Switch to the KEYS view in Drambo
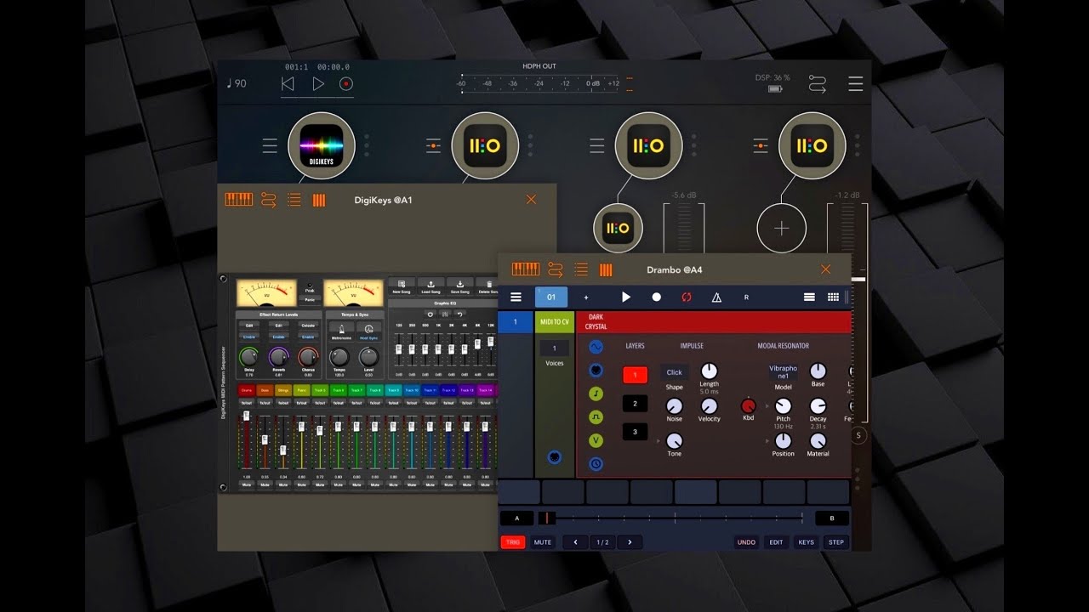This screenshot has width=1089, height=612. [806, 542]
